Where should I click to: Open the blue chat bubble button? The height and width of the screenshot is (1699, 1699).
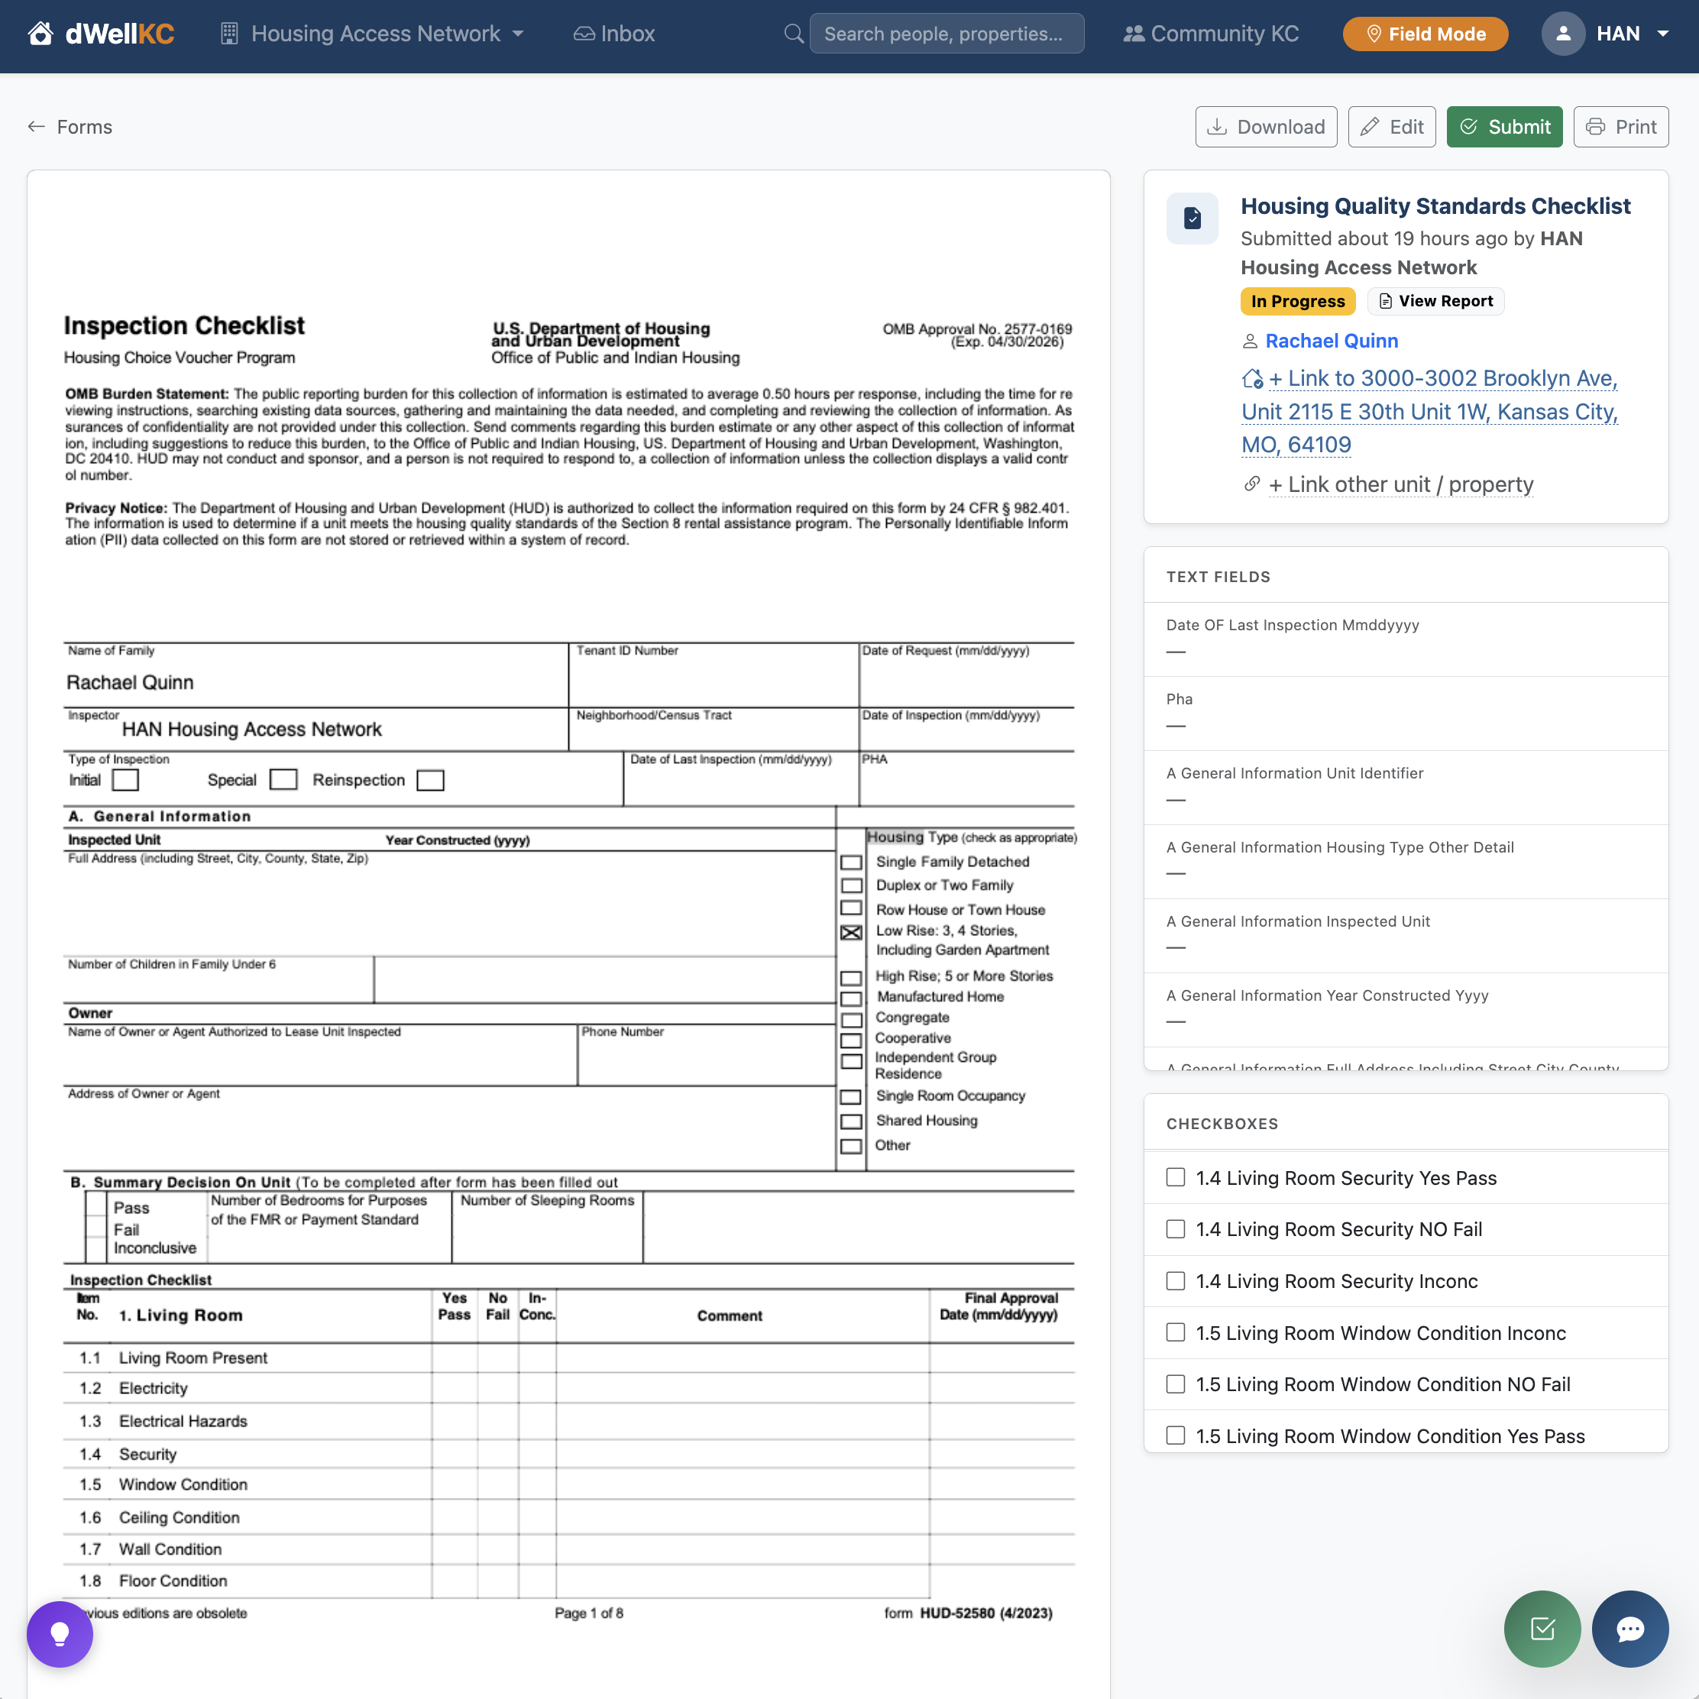pyautogui.click(x=1630, y=1629)
